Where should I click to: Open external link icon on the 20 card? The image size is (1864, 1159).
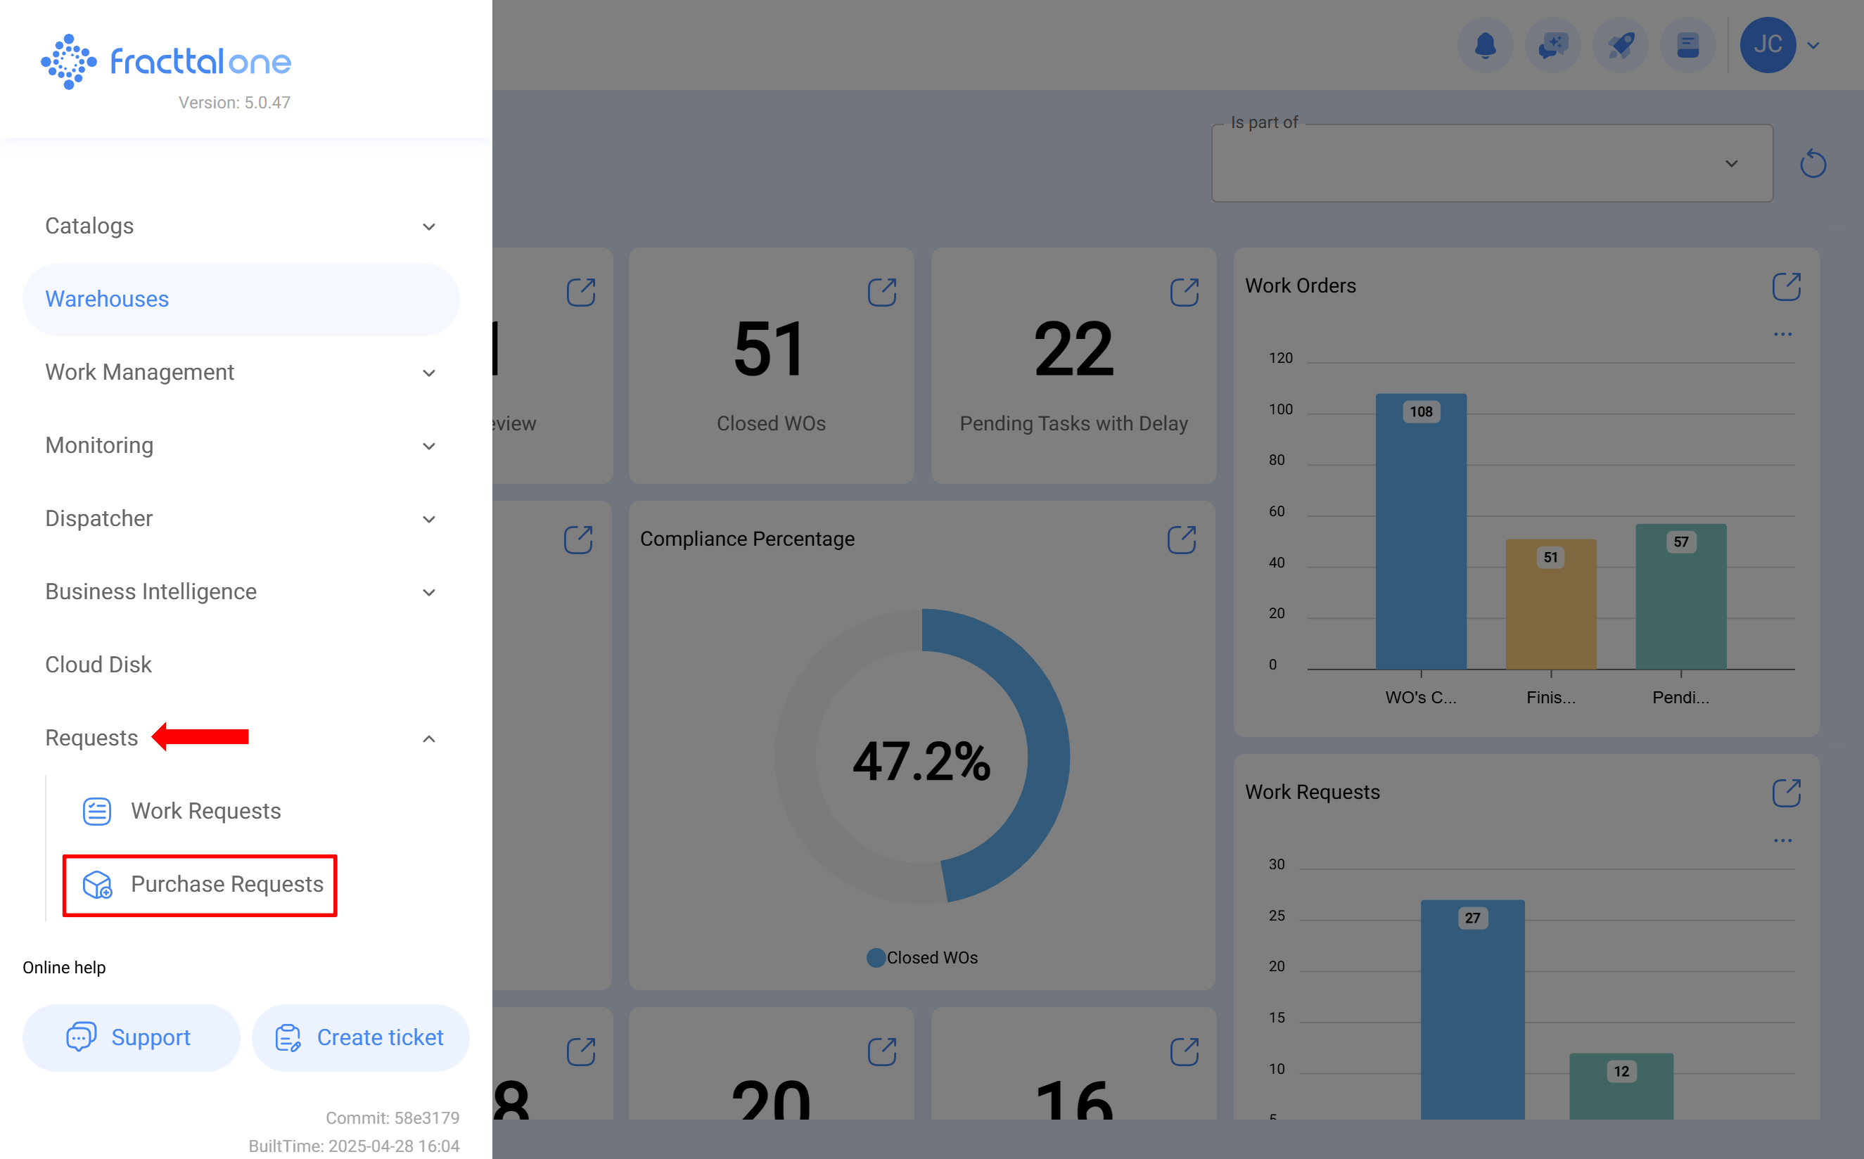(x=881, y=1051)
